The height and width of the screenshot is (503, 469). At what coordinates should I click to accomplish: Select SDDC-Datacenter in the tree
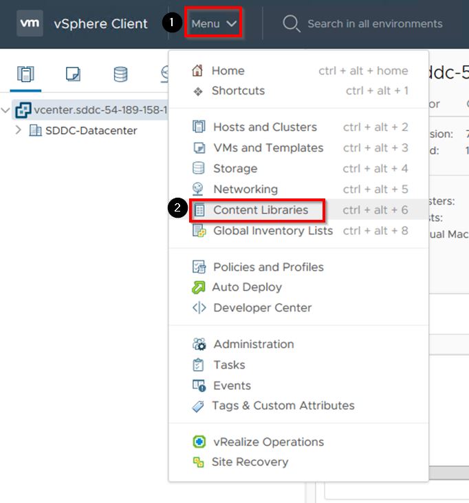(91, 130)
